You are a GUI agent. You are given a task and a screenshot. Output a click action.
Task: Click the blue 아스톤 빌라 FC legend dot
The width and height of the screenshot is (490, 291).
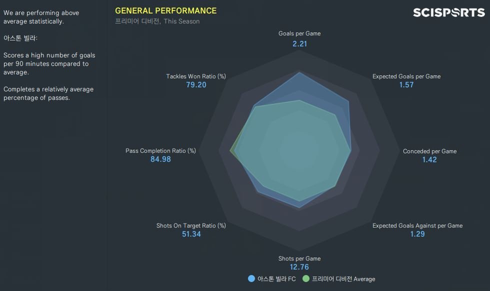[x=251, y=279]
